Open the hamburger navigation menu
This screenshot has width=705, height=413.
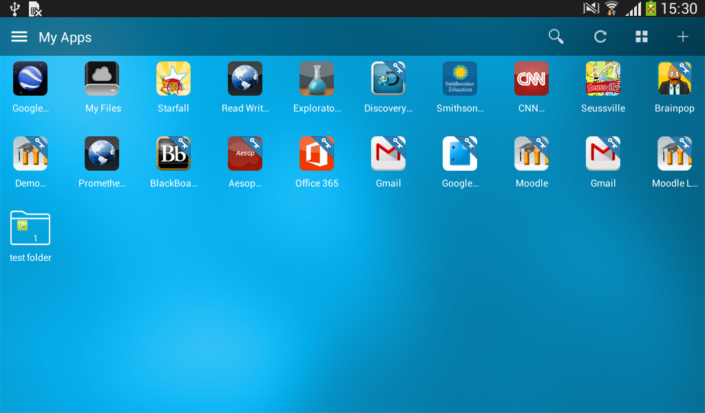point(19,36)
